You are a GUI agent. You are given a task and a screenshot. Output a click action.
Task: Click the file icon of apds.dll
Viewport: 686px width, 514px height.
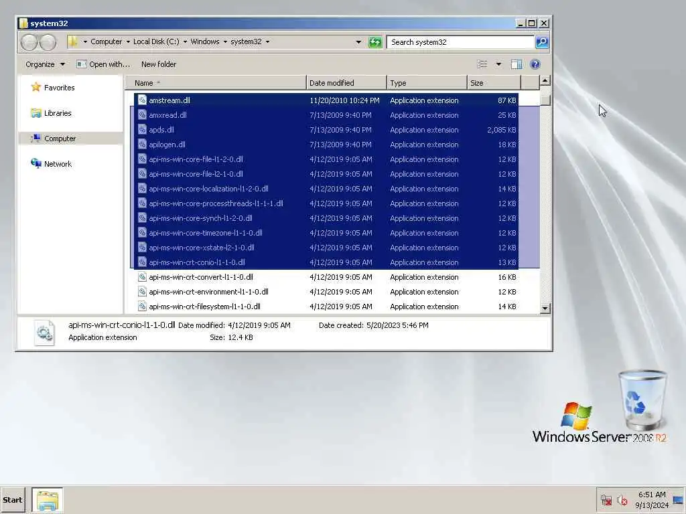142,129
